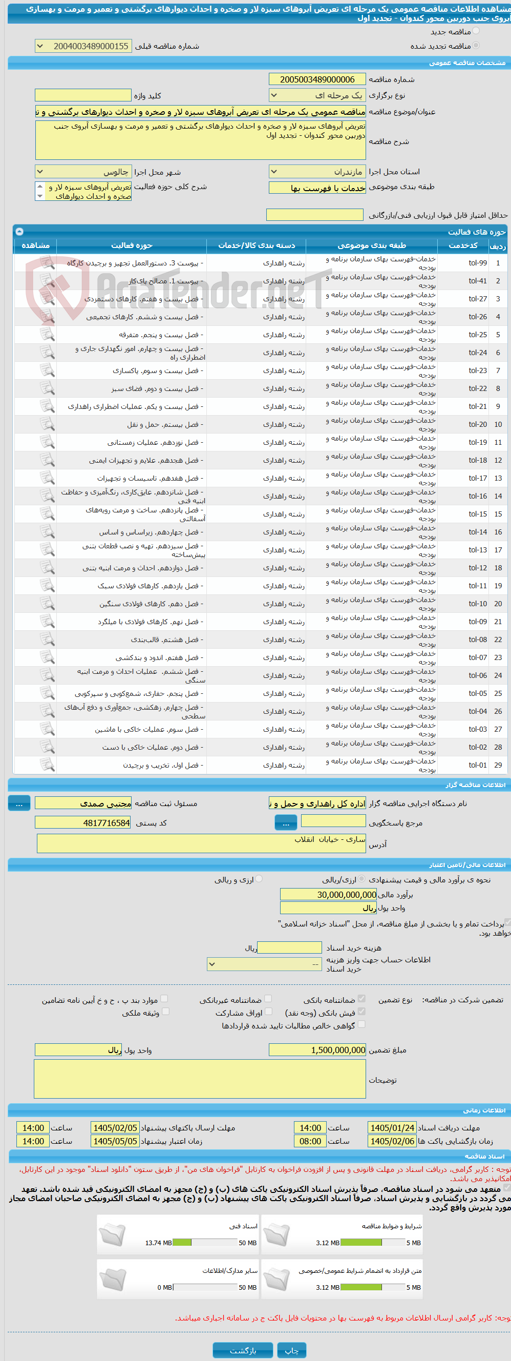This screenshot has width=511, height=1361.
Task: Open view icon for row tol-26
Action: coord(47,317)
